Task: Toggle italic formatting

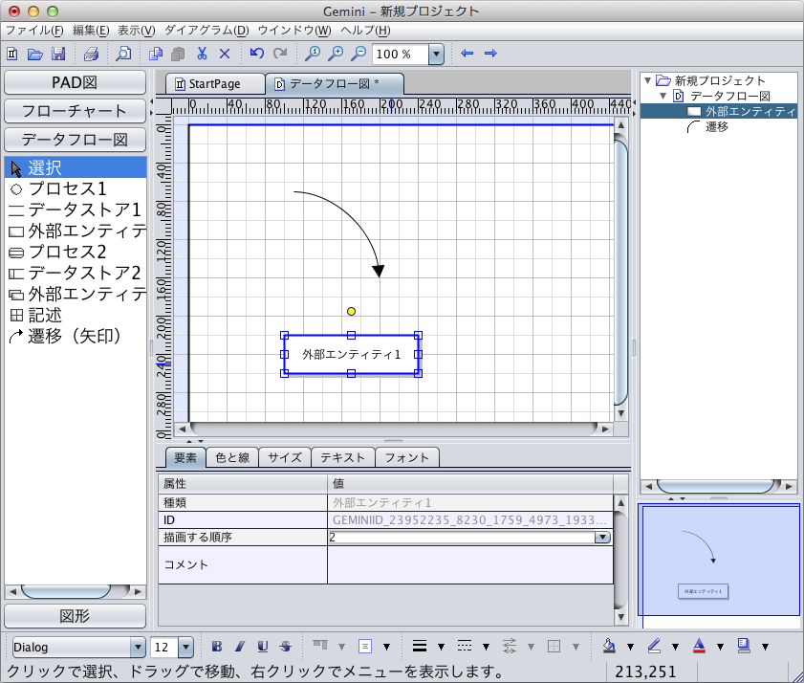Action: click(x=239, y=647)
